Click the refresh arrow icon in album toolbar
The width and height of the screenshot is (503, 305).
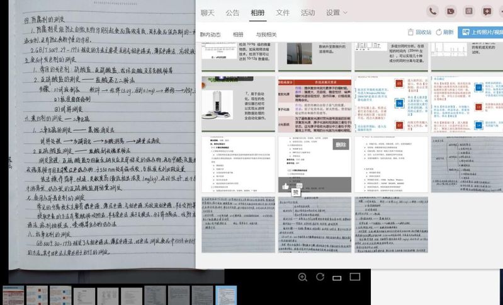tap(439, 32)
